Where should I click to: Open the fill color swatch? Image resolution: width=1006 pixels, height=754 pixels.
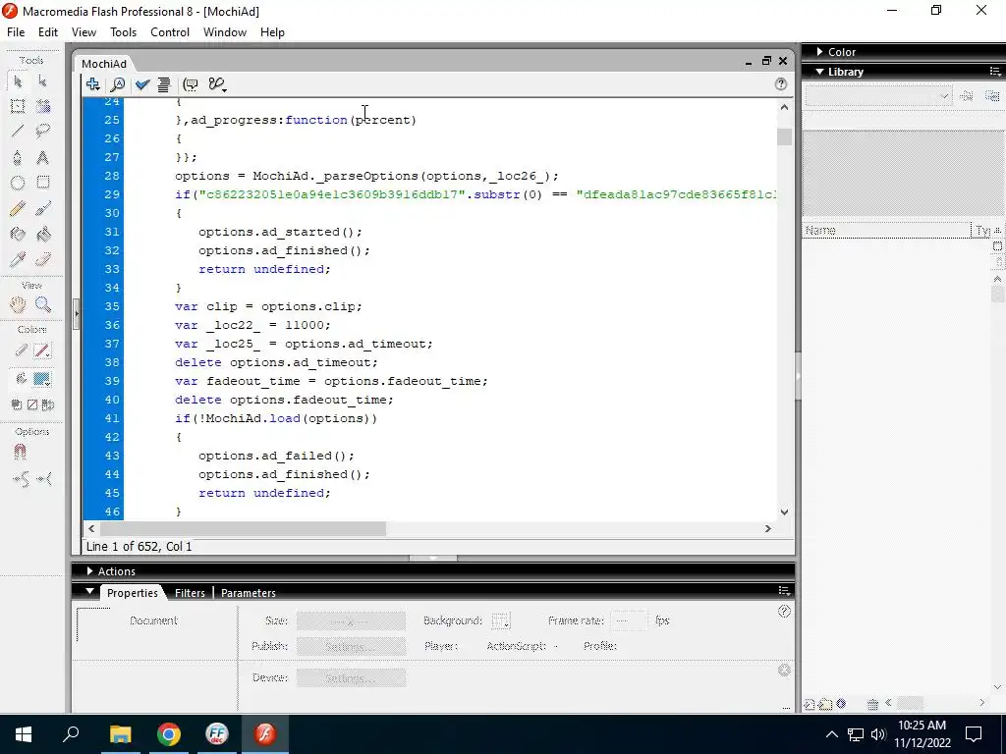pos(42,380)
